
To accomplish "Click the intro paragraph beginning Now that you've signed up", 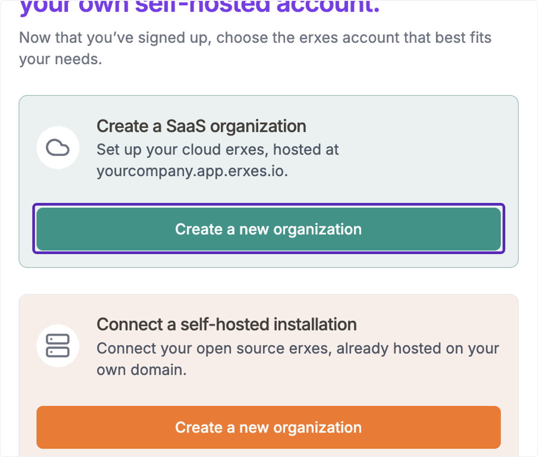I will [255, 48].
